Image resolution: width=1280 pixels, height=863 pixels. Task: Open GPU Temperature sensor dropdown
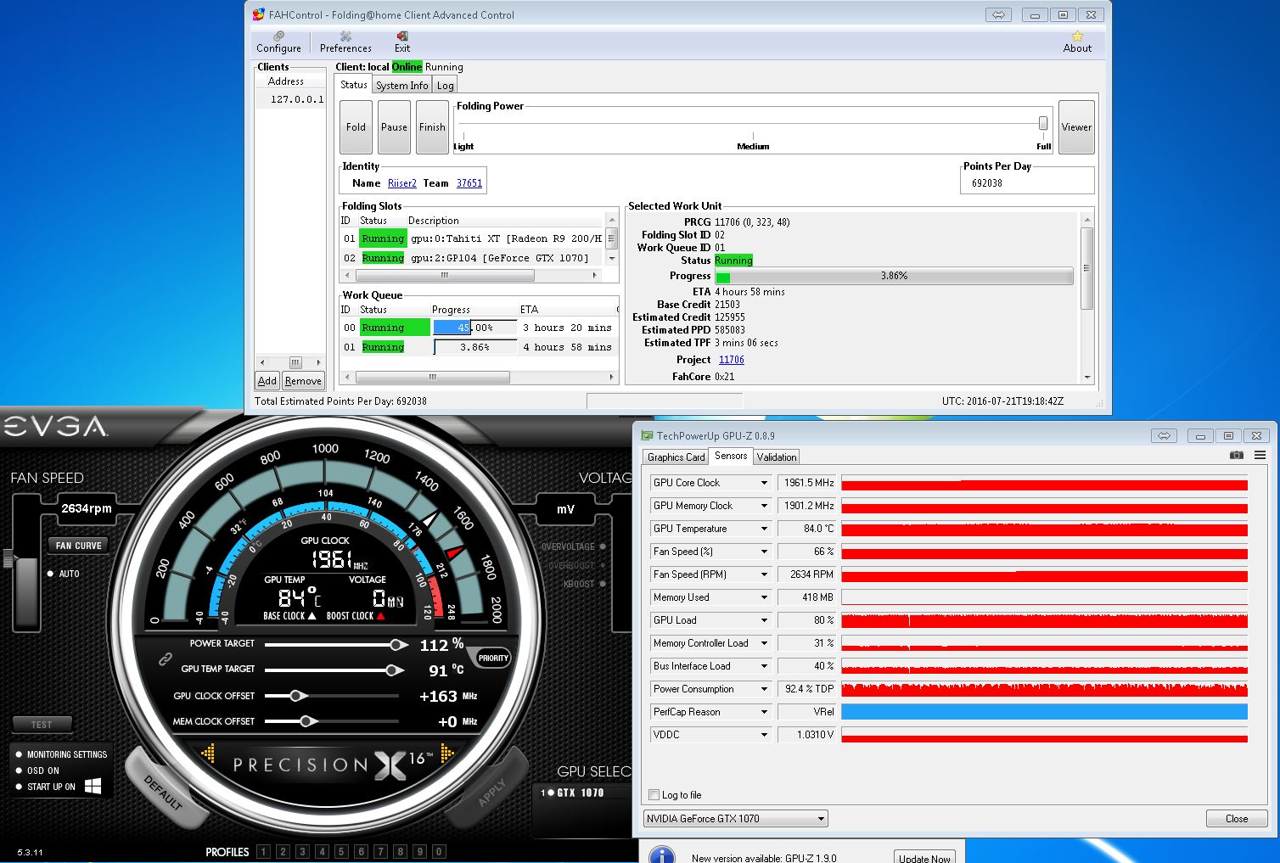pyautogui.click(x=763, y=529)
